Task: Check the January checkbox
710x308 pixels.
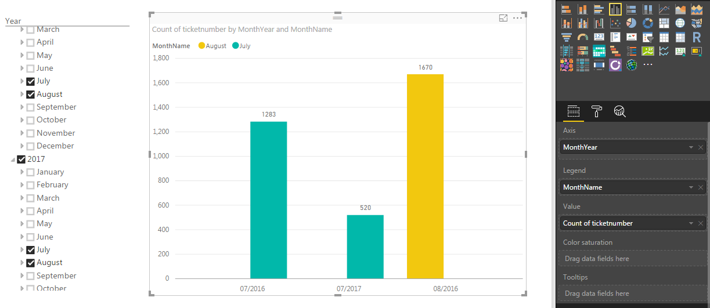Action: pos(30,172)
